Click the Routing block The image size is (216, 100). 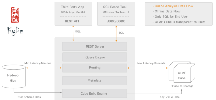pyautogui.click(x=94, y=68)
